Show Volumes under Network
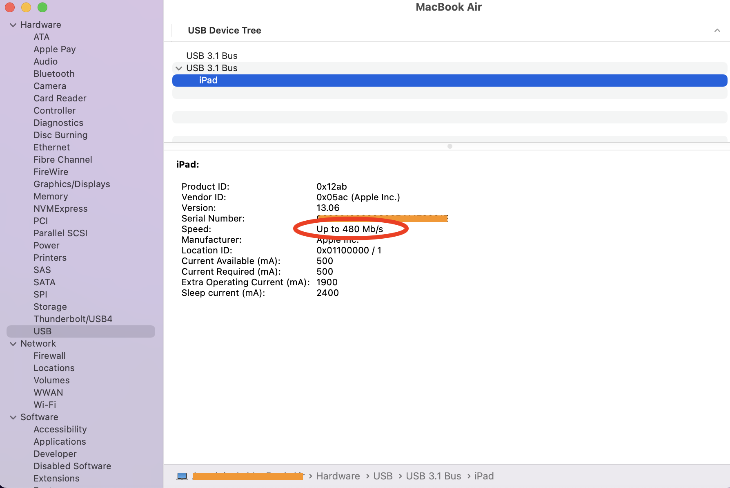The height and width of the screenshot is (488, 730). 51,381
